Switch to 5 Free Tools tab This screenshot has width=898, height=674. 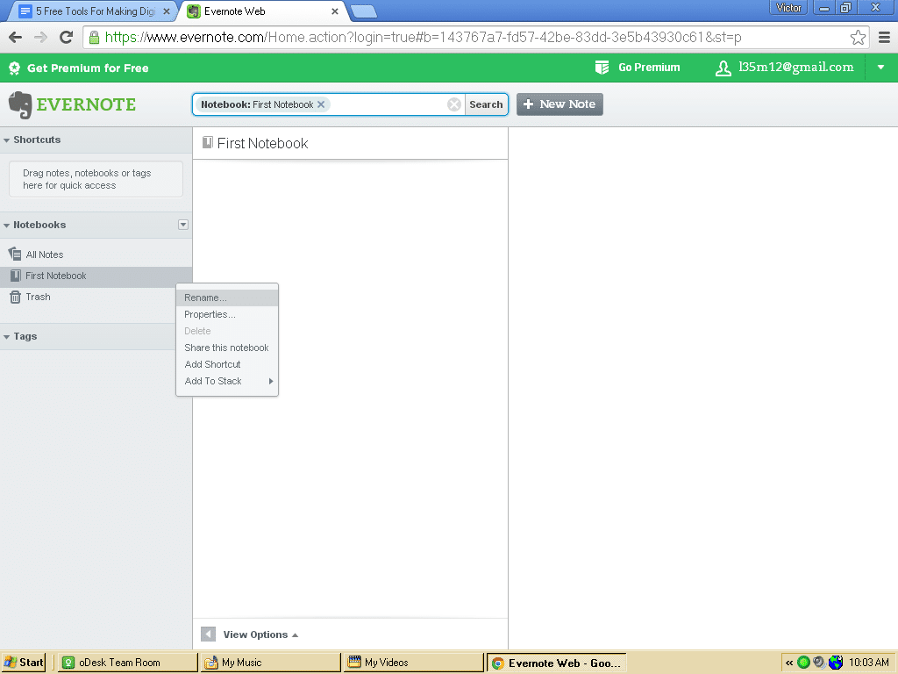point(95,11)
